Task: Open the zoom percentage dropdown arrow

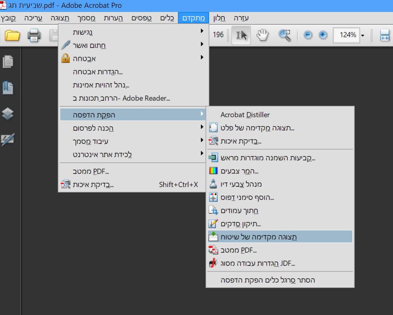Action: (x=363, y=35)
